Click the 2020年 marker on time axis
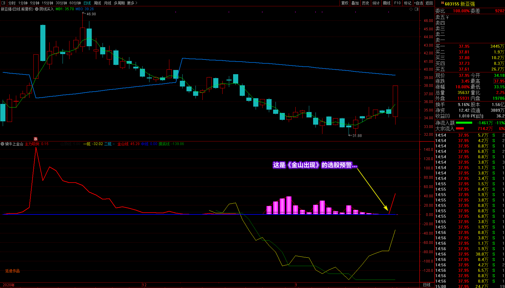This screenshot has height=288, width=505. click(9, 285)
